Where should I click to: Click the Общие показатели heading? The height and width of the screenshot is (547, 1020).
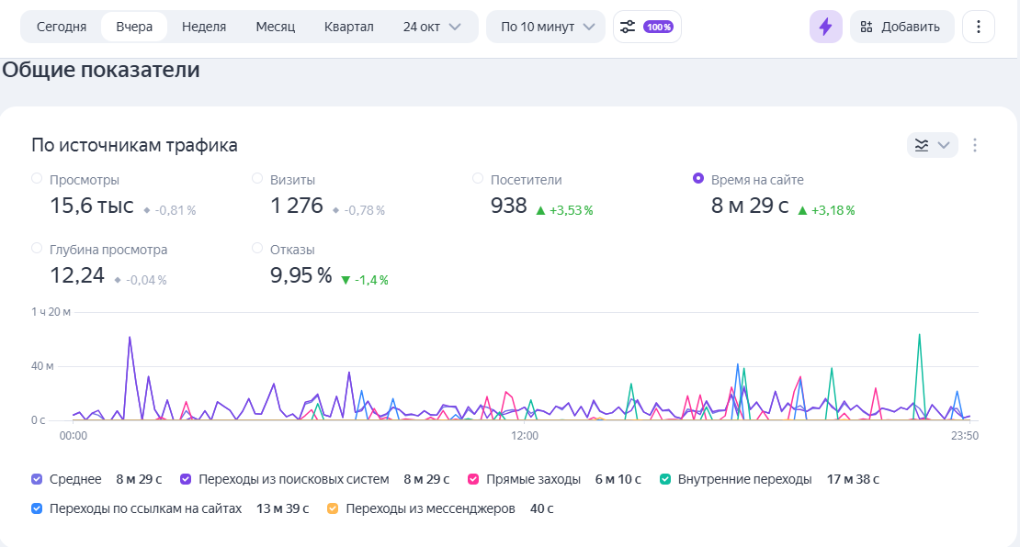point(101,70)
